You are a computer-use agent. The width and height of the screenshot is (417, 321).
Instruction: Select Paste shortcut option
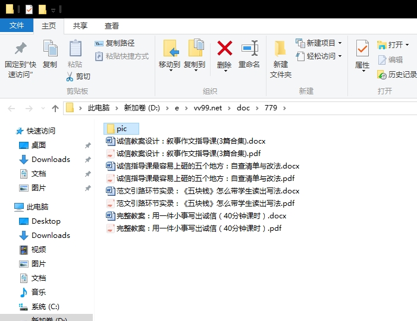[x=122, y=56]
